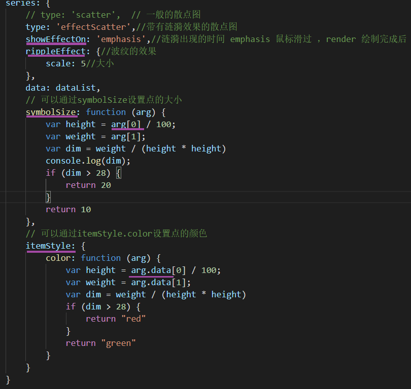Click the 'green' return string

119,343
